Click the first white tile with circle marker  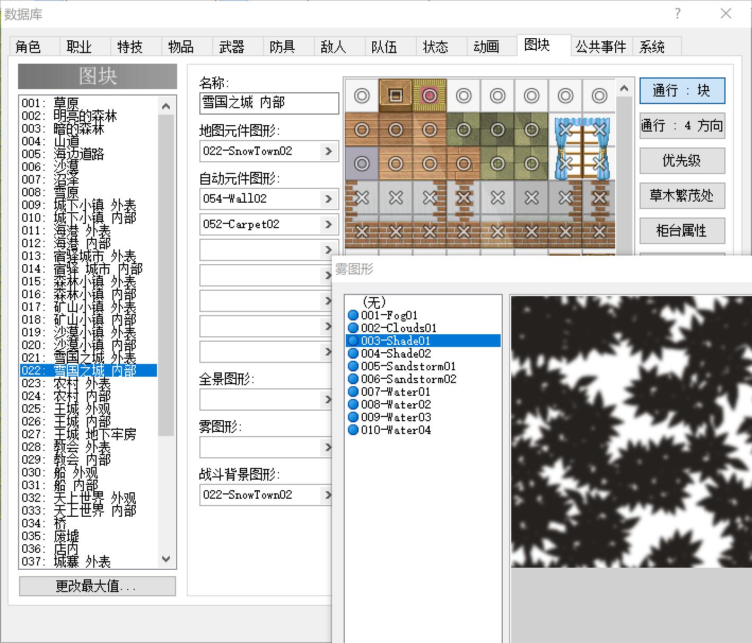[362, 95]
